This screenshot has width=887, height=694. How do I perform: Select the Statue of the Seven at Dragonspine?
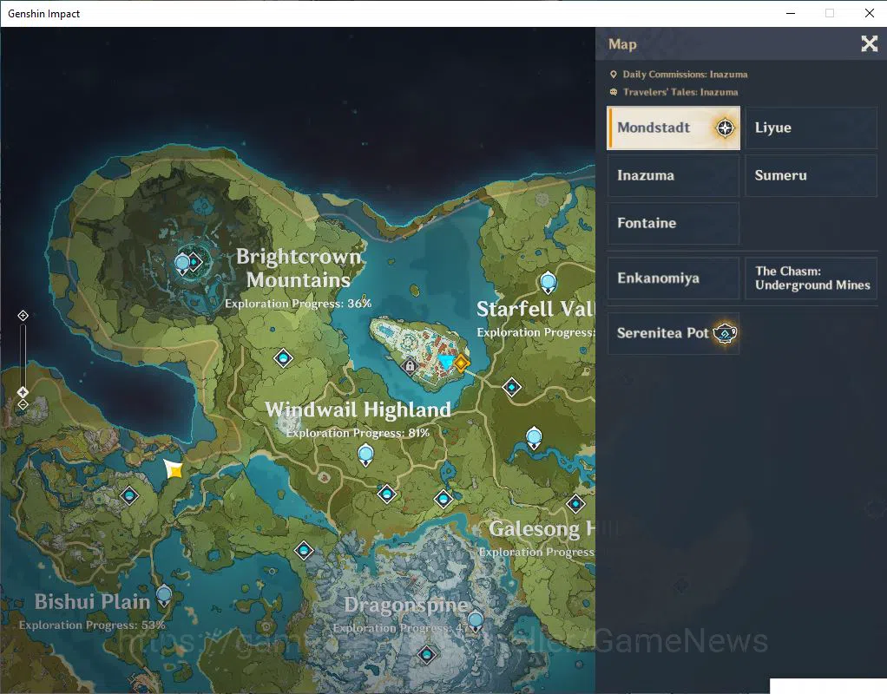(x=476, y=621)
